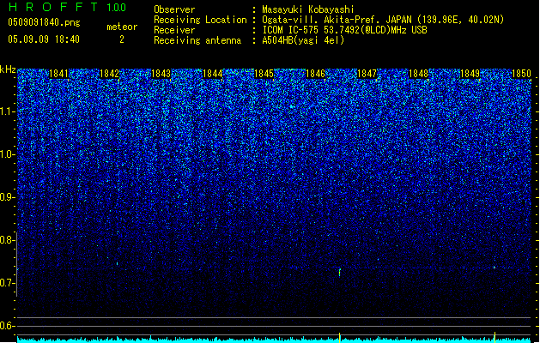Image resolution: width=540 pixels, height=343 pixels.
Task: Click the 1850 time marker
Action: 521,74
